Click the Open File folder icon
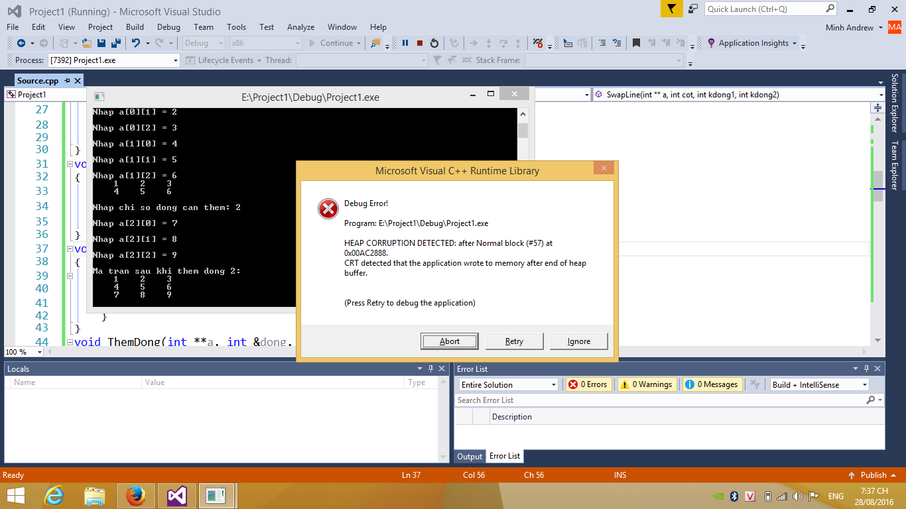Screen dimensions: 906x509 (88, 43)
